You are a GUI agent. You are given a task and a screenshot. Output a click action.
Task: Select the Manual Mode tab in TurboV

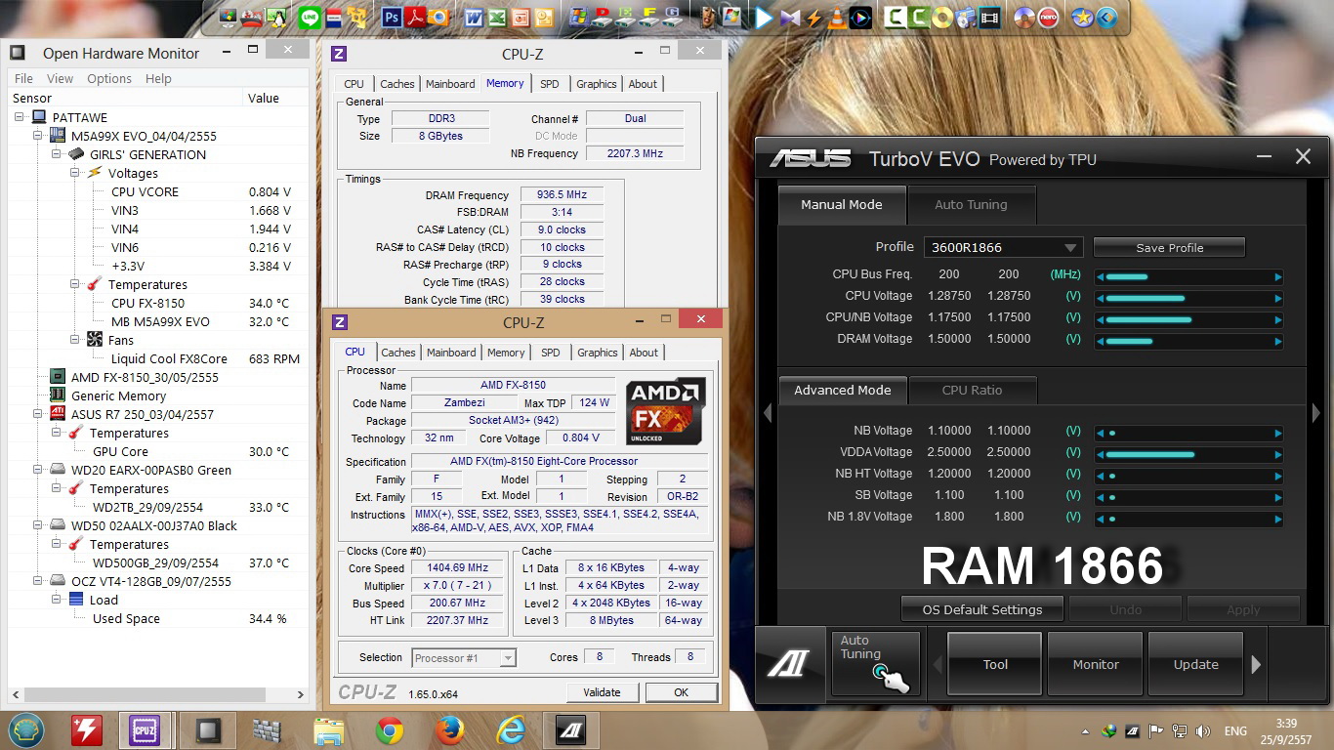click(x=841, y=204)
